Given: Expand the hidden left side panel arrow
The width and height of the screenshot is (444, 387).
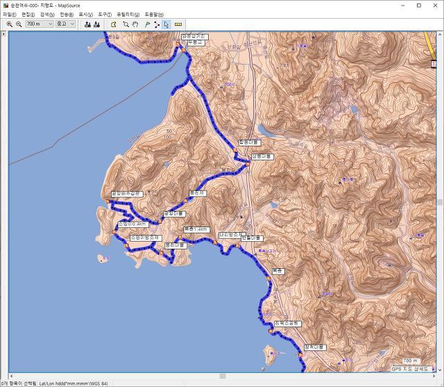Looking at the screenshot, I should coord(3,34).
